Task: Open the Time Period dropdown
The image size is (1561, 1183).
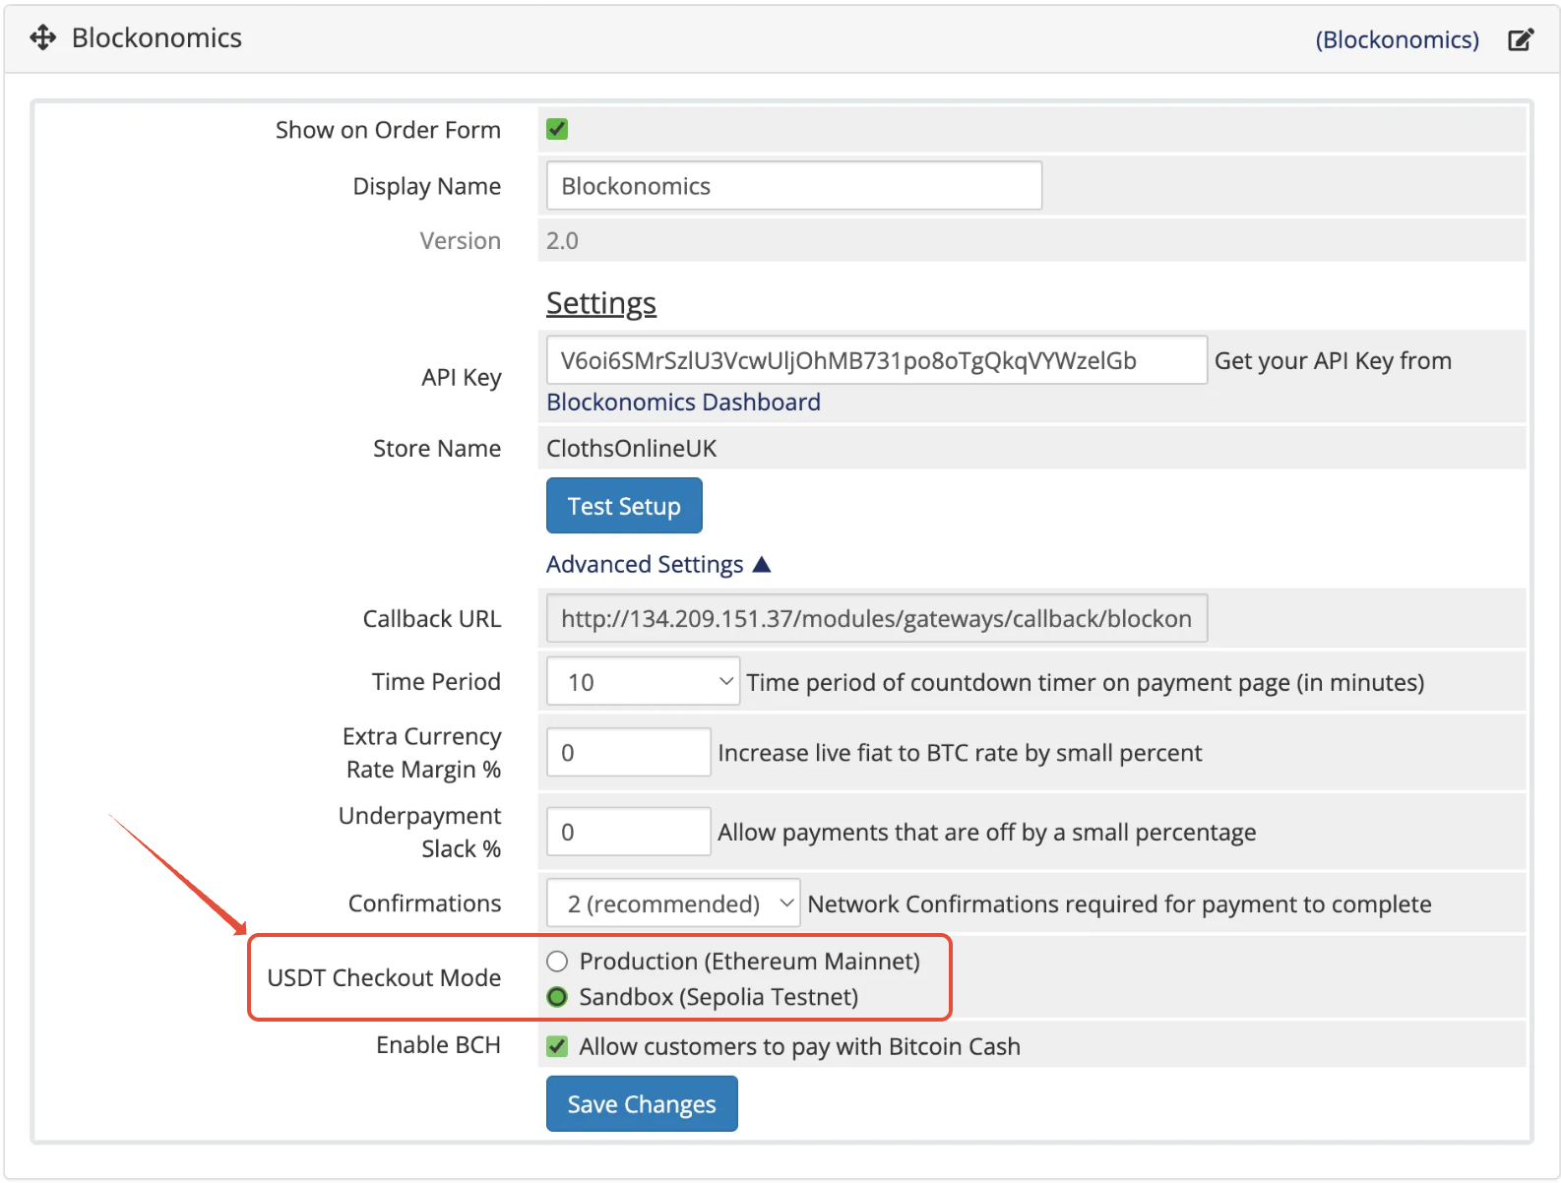Action: 644,681
